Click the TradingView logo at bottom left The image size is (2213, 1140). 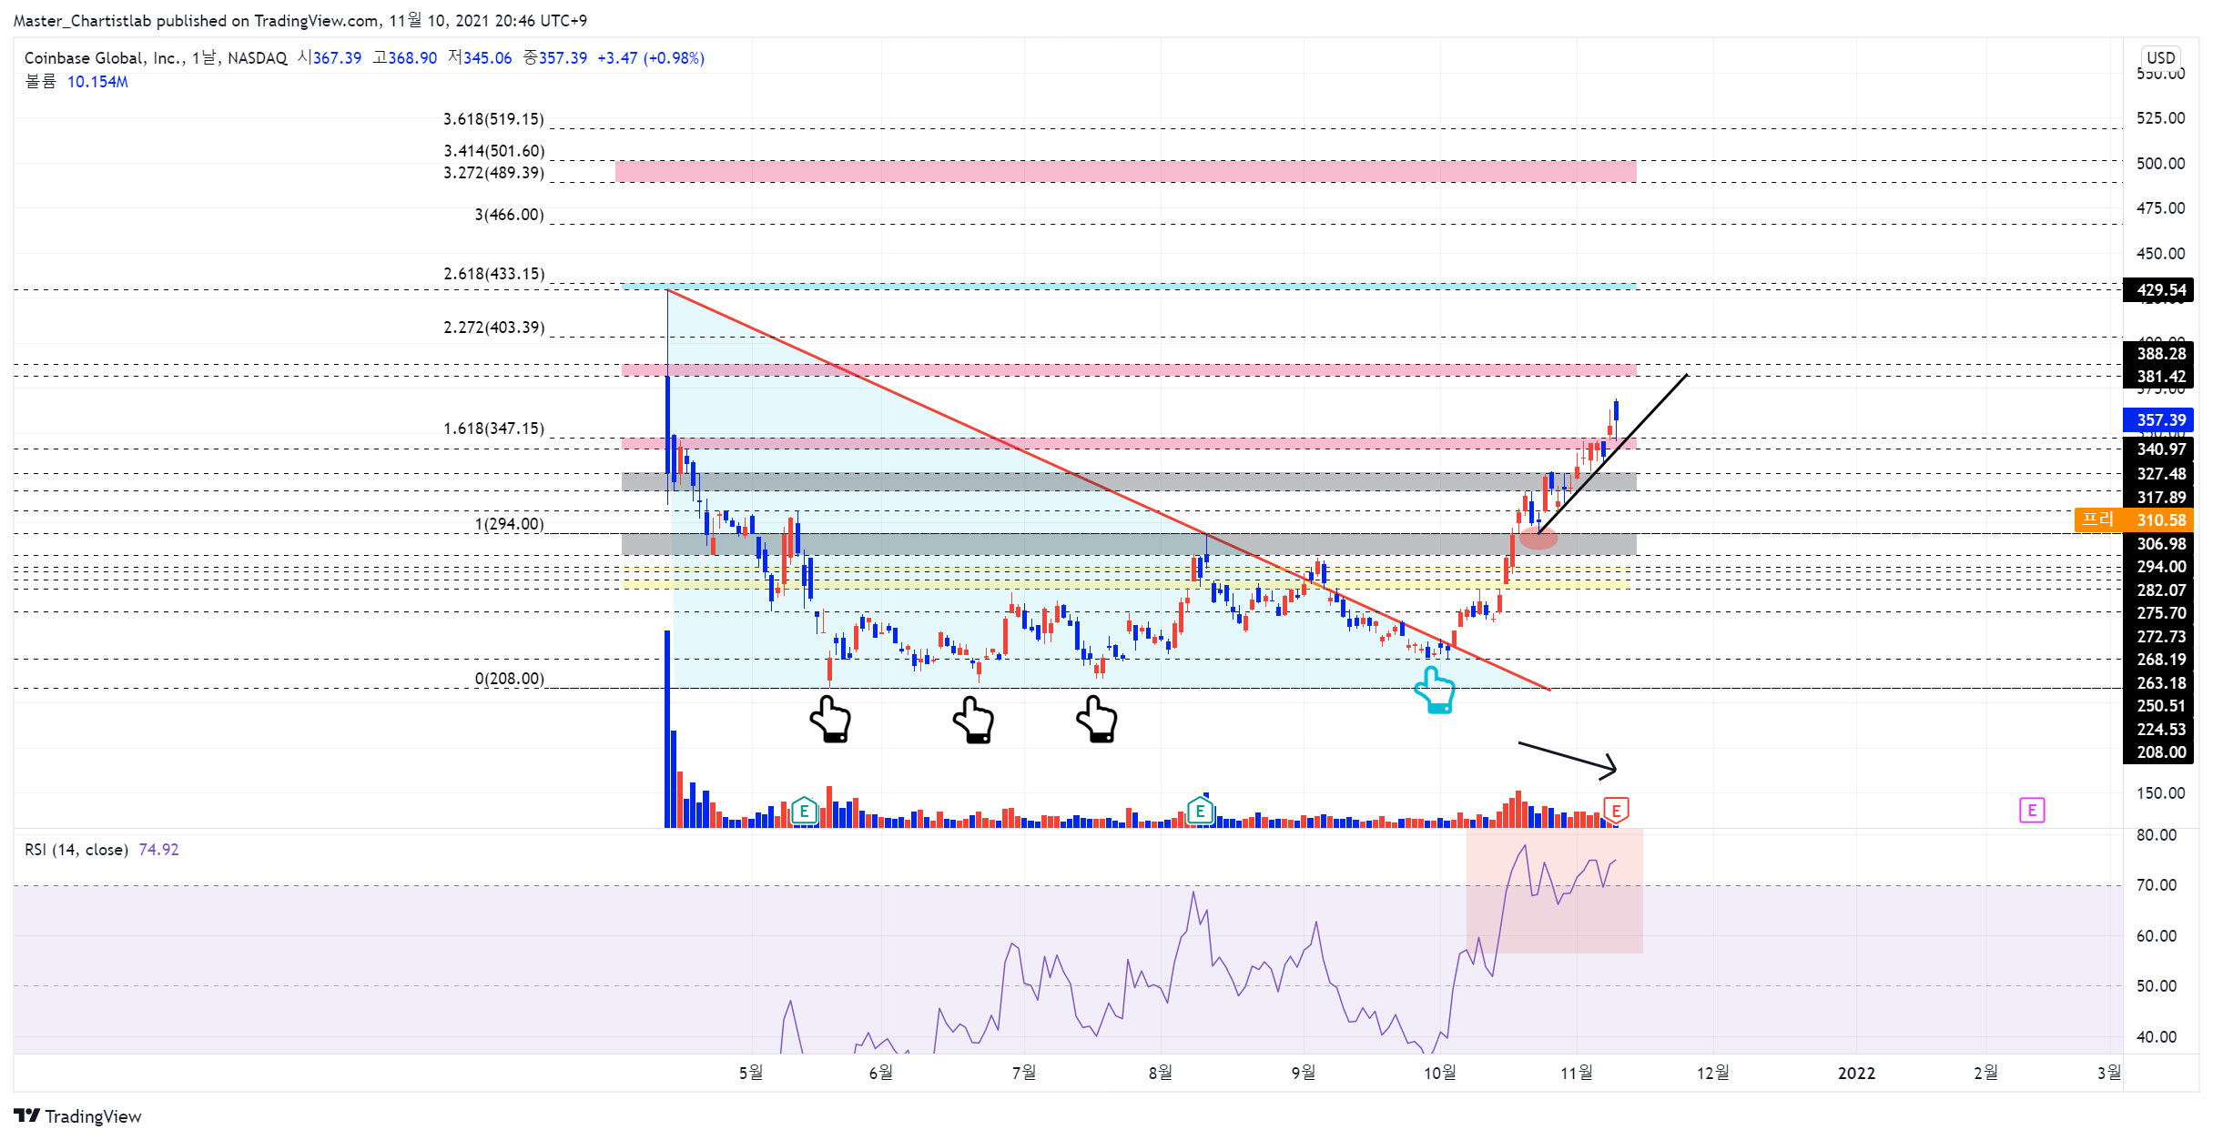coord(78,1116)
